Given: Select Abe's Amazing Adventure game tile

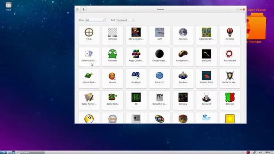Looking at the screenshot, I should [x=136, y=35].
